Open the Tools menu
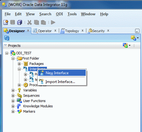 tap(72, 14)
